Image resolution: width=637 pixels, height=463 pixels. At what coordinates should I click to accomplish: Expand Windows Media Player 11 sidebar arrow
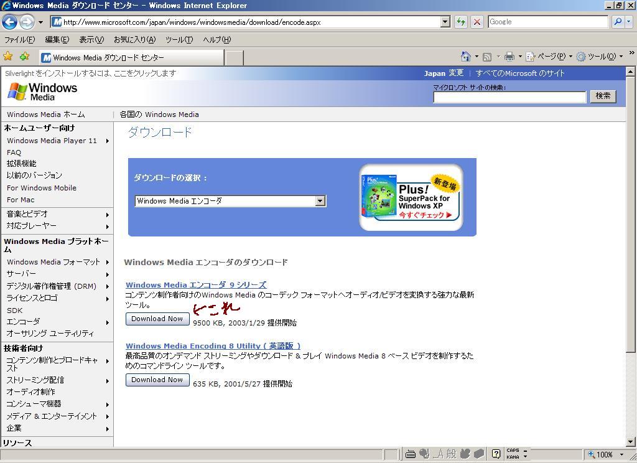coord(108,141)
